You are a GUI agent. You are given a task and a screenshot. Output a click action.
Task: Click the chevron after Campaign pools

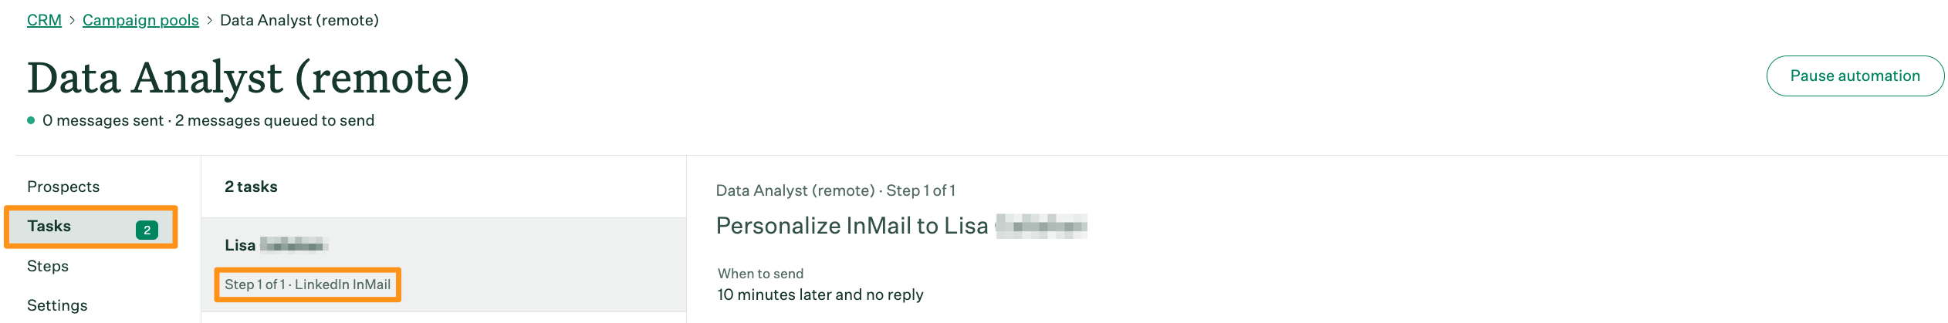(x=209, y=21)
